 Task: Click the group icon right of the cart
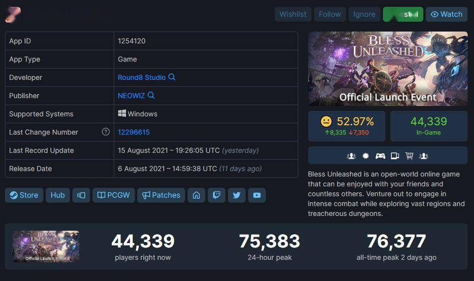[423, 156]
